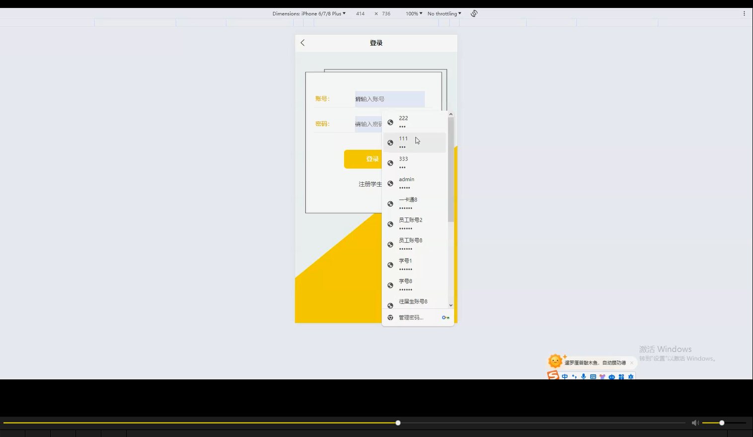Rotate the device viewport orientation
753x437 pixels.
(x=474, y=13)
